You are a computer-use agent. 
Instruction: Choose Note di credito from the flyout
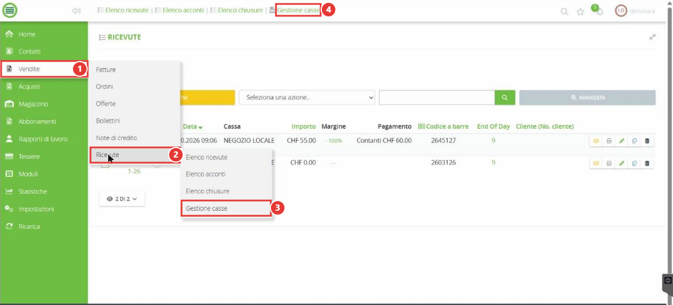point(135,138)
